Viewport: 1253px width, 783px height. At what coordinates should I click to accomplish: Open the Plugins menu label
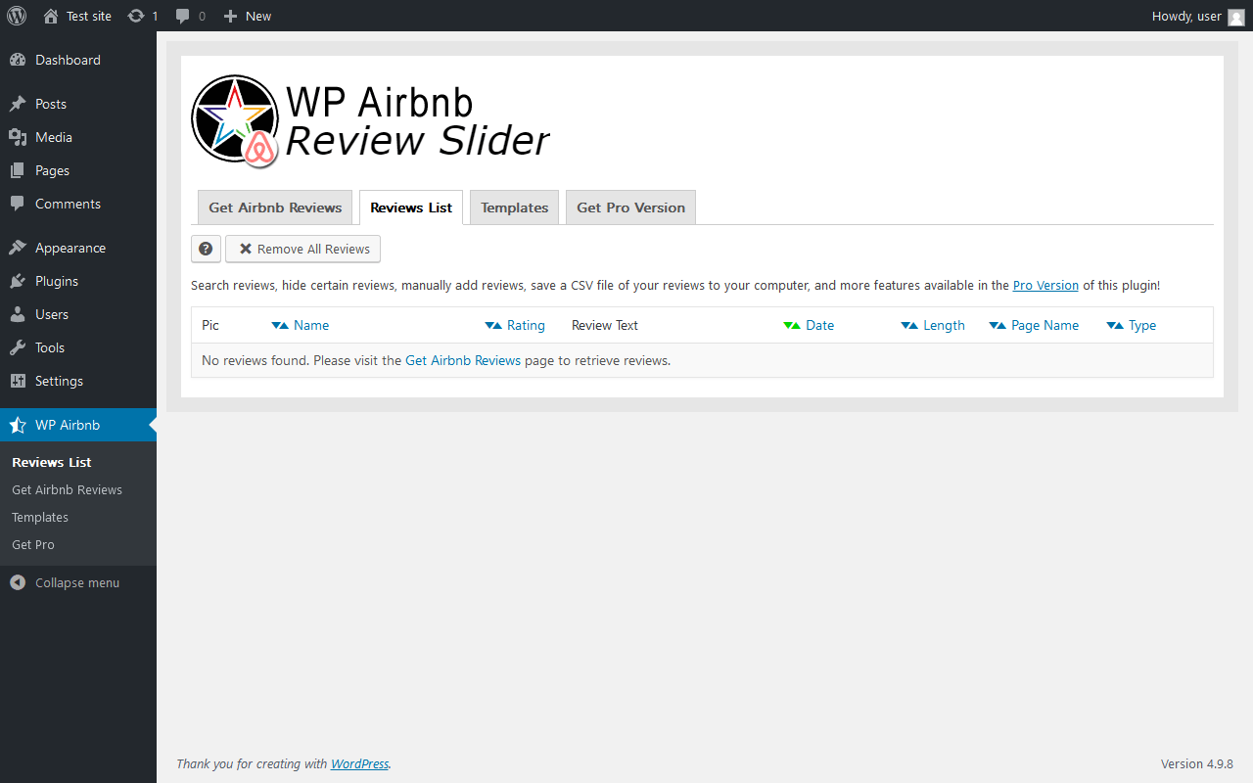coord(57,281)
